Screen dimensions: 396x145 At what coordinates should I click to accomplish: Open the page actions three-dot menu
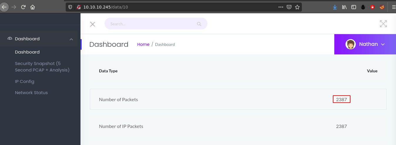click(281, 7)
